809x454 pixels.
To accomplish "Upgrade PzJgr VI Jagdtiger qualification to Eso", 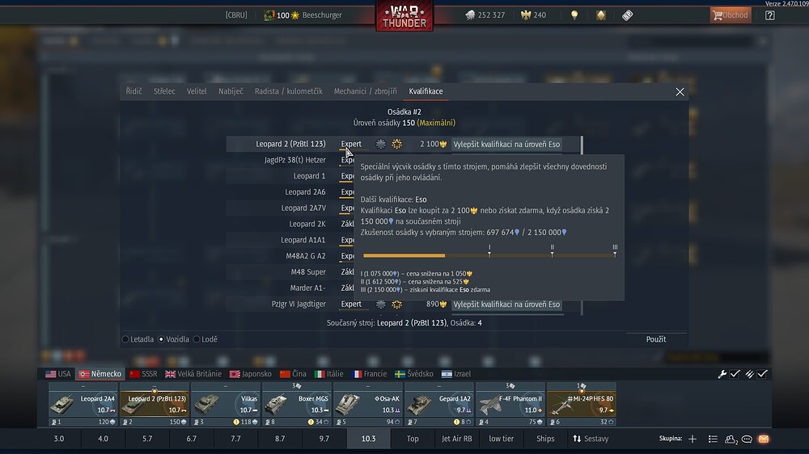I will (x=506, y=305).
